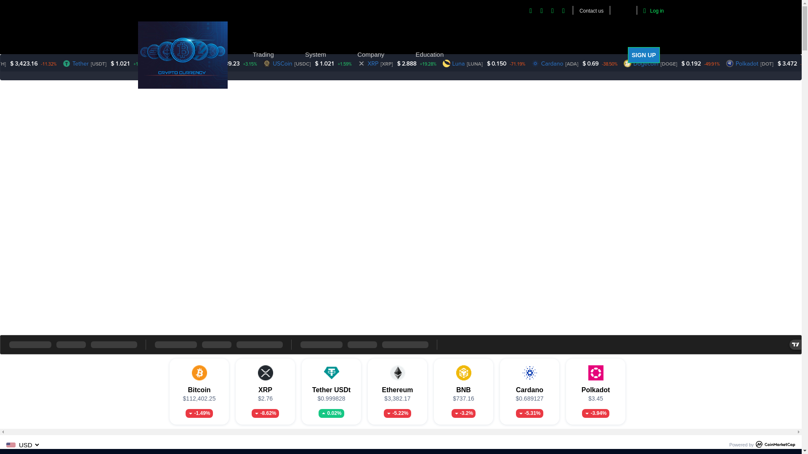The image size is (808, 454).
Task: Click the Polkadot ticker icon
Action: [x=730, y=63]
